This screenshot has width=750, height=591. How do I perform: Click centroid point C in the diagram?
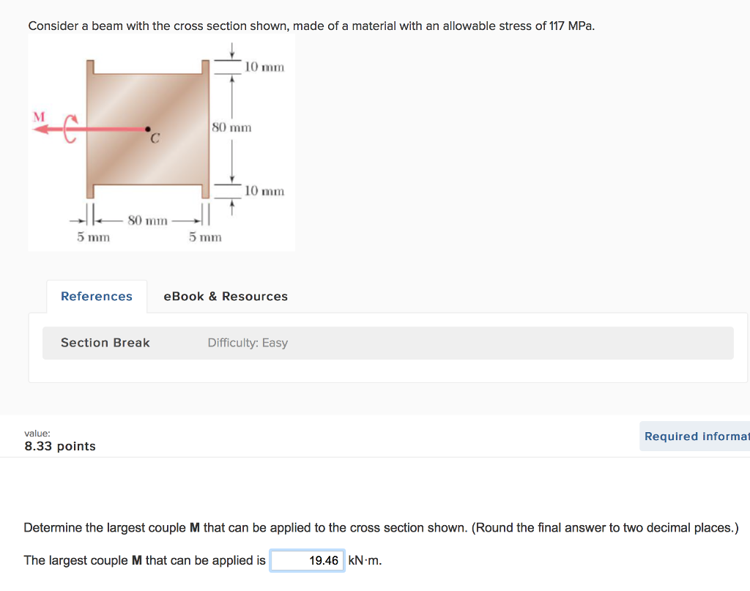click(x=148, y=129)
